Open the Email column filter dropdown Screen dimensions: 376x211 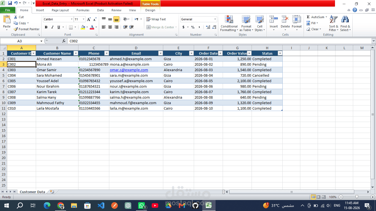coord(160,53)
